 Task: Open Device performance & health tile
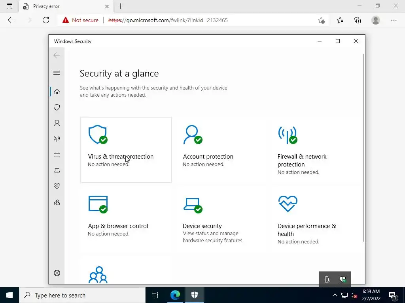coord(316,220)
